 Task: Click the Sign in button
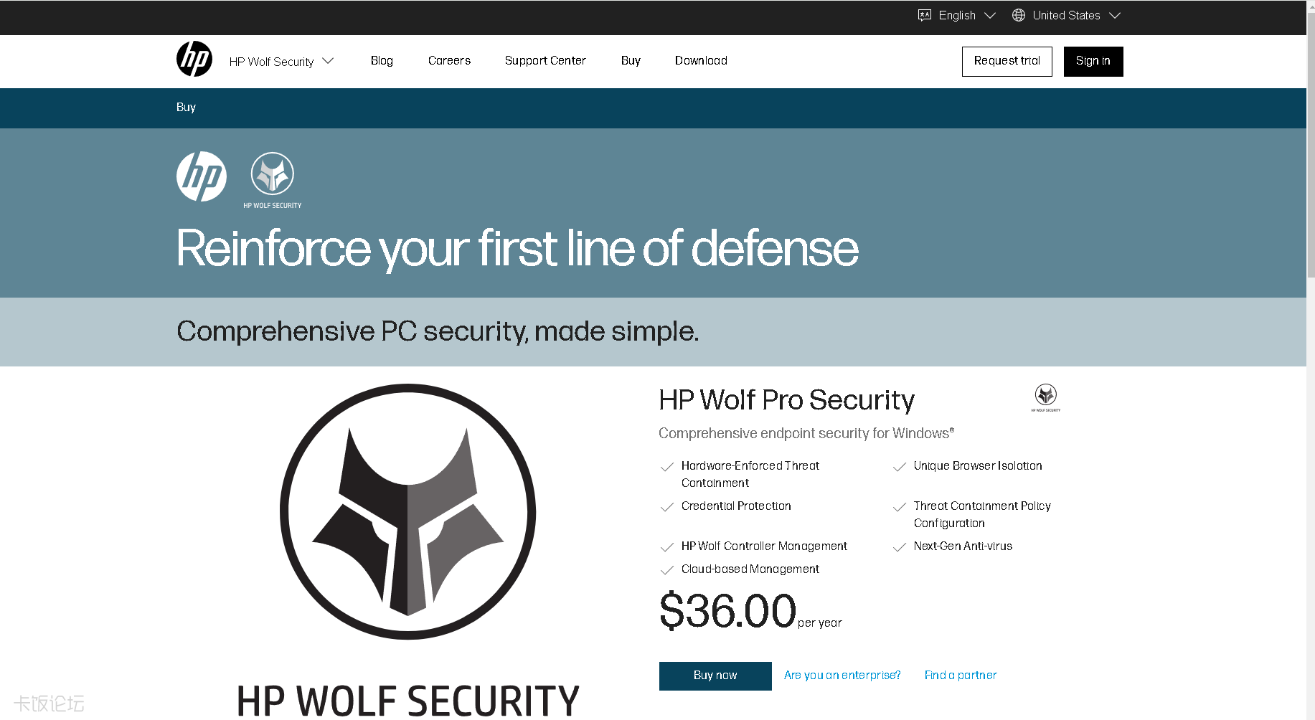click(1093, 61)
